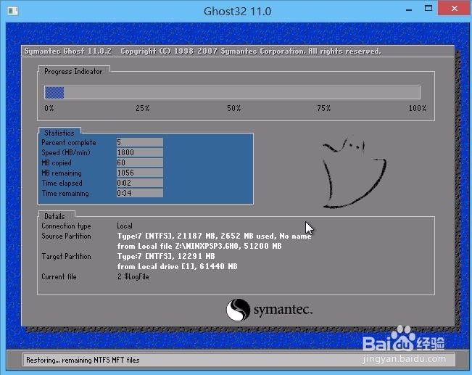Click the restore progress bar
The height and width of the screenshot is (375, 472).
[x=232, y=92]
